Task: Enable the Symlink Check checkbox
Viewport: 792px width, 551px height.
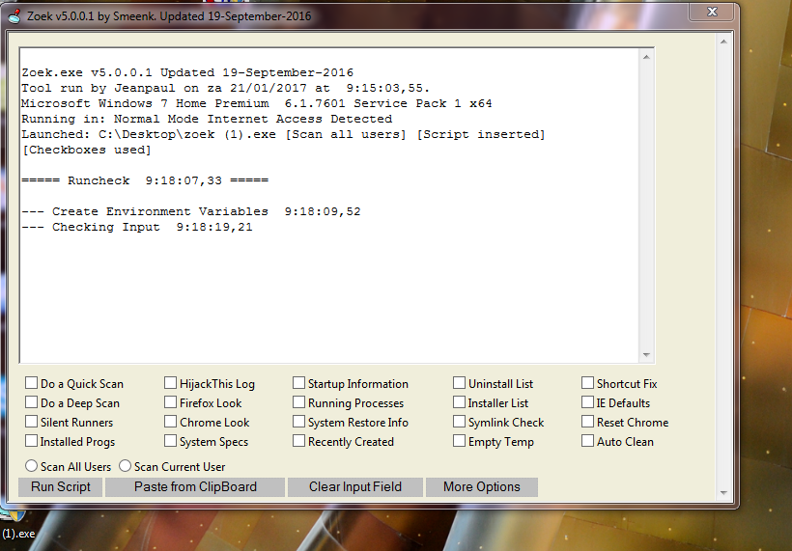Action: pos(459,422)
